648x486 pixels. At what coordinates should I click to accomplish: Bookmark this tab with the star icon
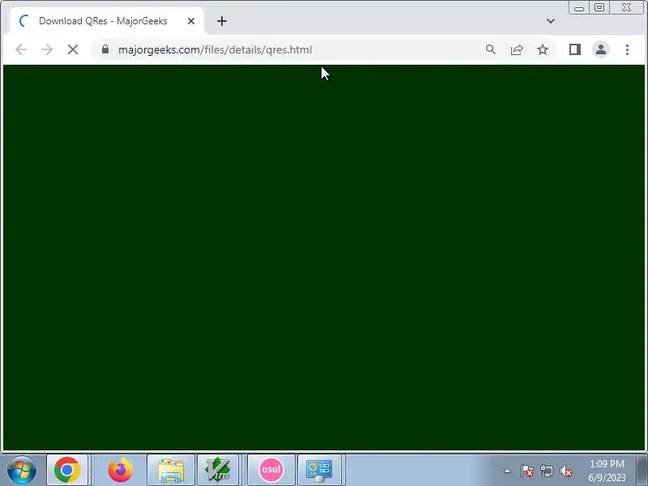(543, 49)
